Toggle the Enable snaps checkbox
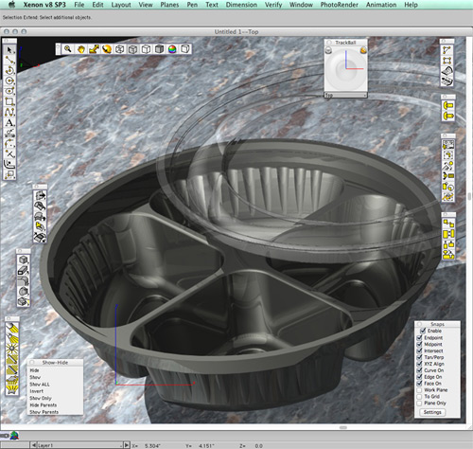 pyautogui.click(x=423, y=331)
